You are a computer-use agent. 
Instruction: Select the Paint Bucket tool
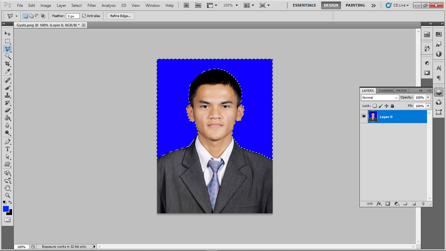tap(8, 118)
